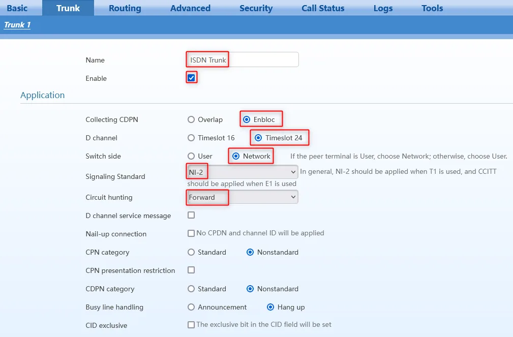Open the Basic tab
513x337 pixels.
(17, 8)
